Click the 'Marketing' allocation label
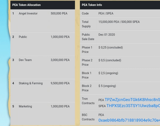The height and width of the screenshot is (126, 160). [25, 106]
